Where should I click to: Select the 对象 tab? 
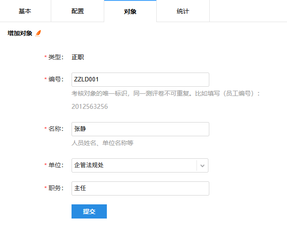[x=130, y=12]
